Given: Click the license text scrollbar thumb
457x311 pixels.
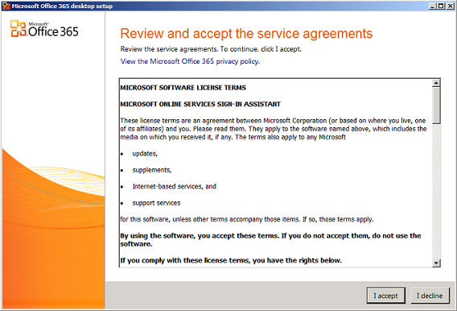Looking at the screenshot, I should click(x=436, y=106).
